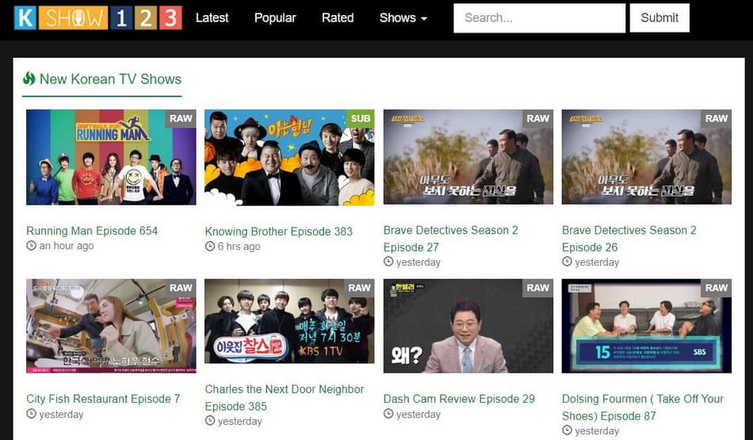Open Brave Detectives Season 2 Episode 27 link

click(450, 238)
